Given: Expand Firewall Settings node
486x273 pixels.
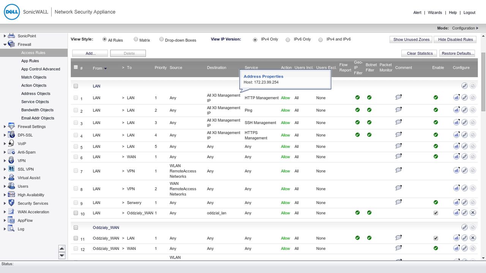Looking at the screenshot, I should pos(5,127).
